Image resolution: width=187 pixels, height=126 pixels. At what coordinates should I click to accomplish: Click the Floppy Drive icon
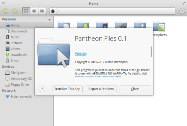tap(7, 85)
